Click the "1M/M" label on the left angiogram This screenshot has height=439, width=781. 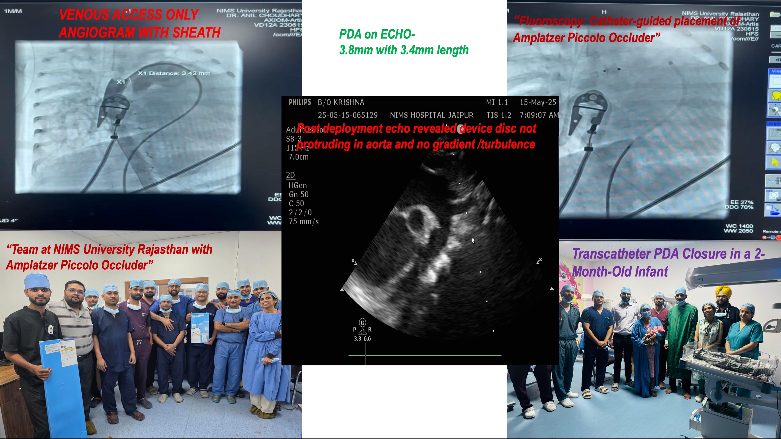[x=13, y=11]
